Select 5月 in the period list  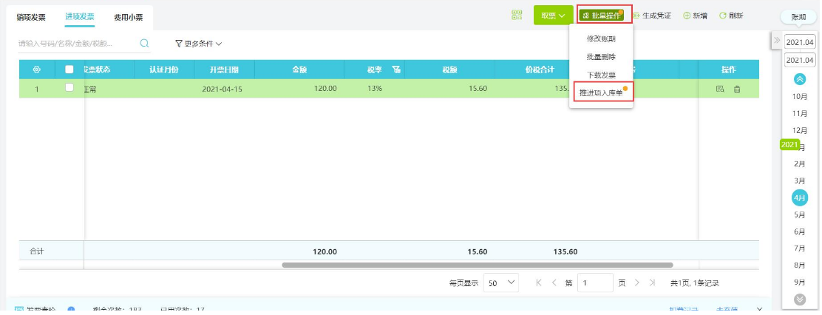pyautogui.click(x=800, y=214)
